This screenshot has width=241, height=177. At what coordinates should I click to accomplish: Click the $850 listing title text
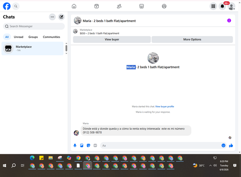99,33
